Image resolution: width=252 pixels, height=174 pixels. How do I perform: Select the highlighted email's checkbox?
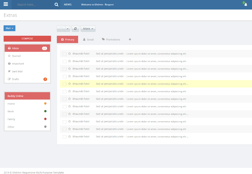64,84
